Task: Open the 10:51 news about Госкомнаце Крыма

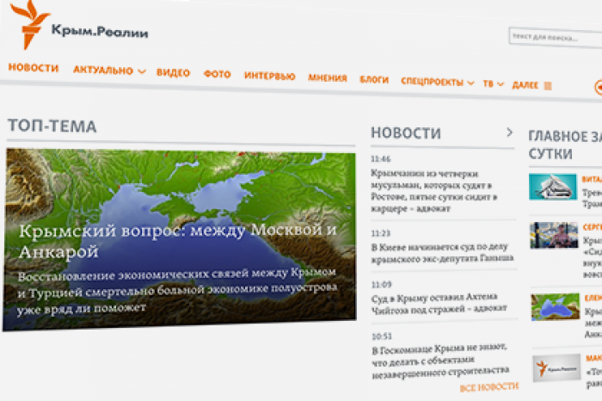Action: click(440, 361)
